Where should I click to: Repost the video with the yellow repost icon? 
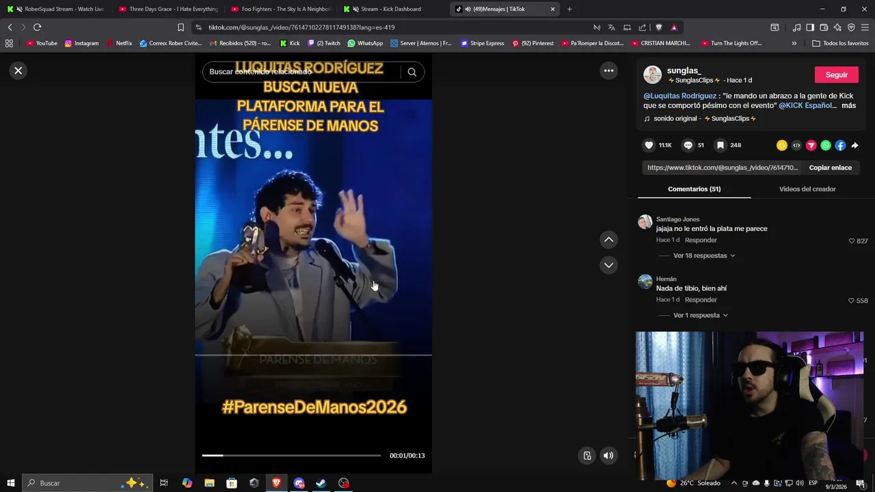tap(782, 145)
